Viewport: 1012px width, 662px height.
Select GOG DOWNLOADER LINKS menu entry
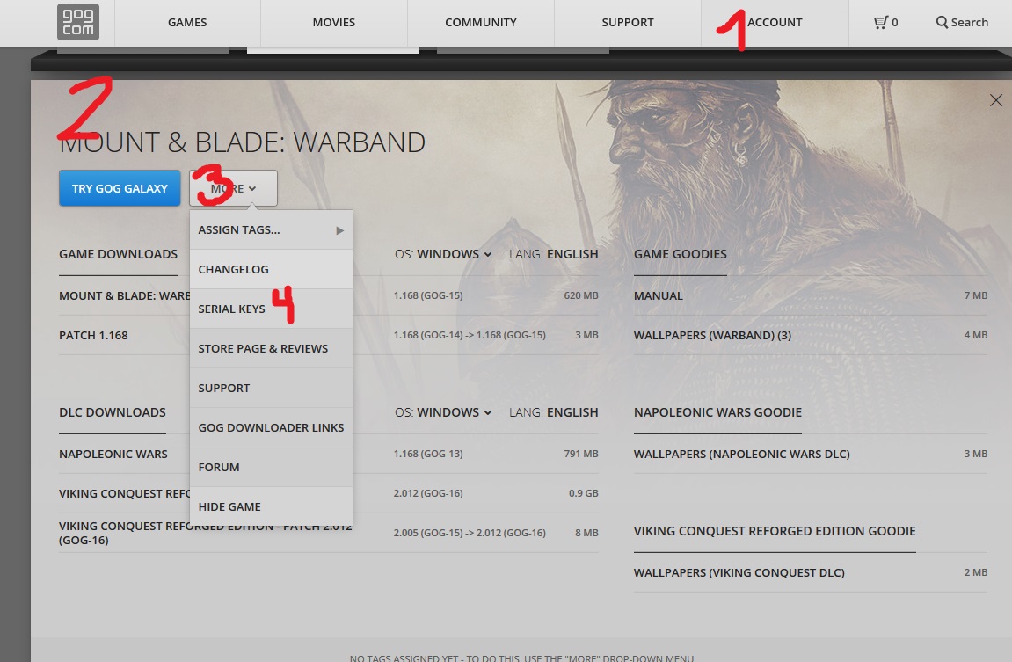point(271,427)
